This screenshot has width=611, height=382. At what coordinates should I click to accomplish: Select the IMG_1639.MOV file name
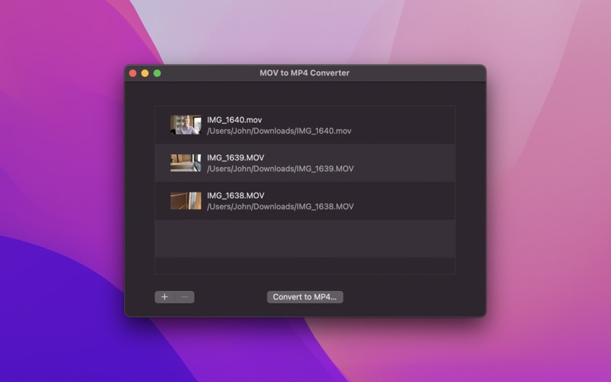[x=235, y=158]
